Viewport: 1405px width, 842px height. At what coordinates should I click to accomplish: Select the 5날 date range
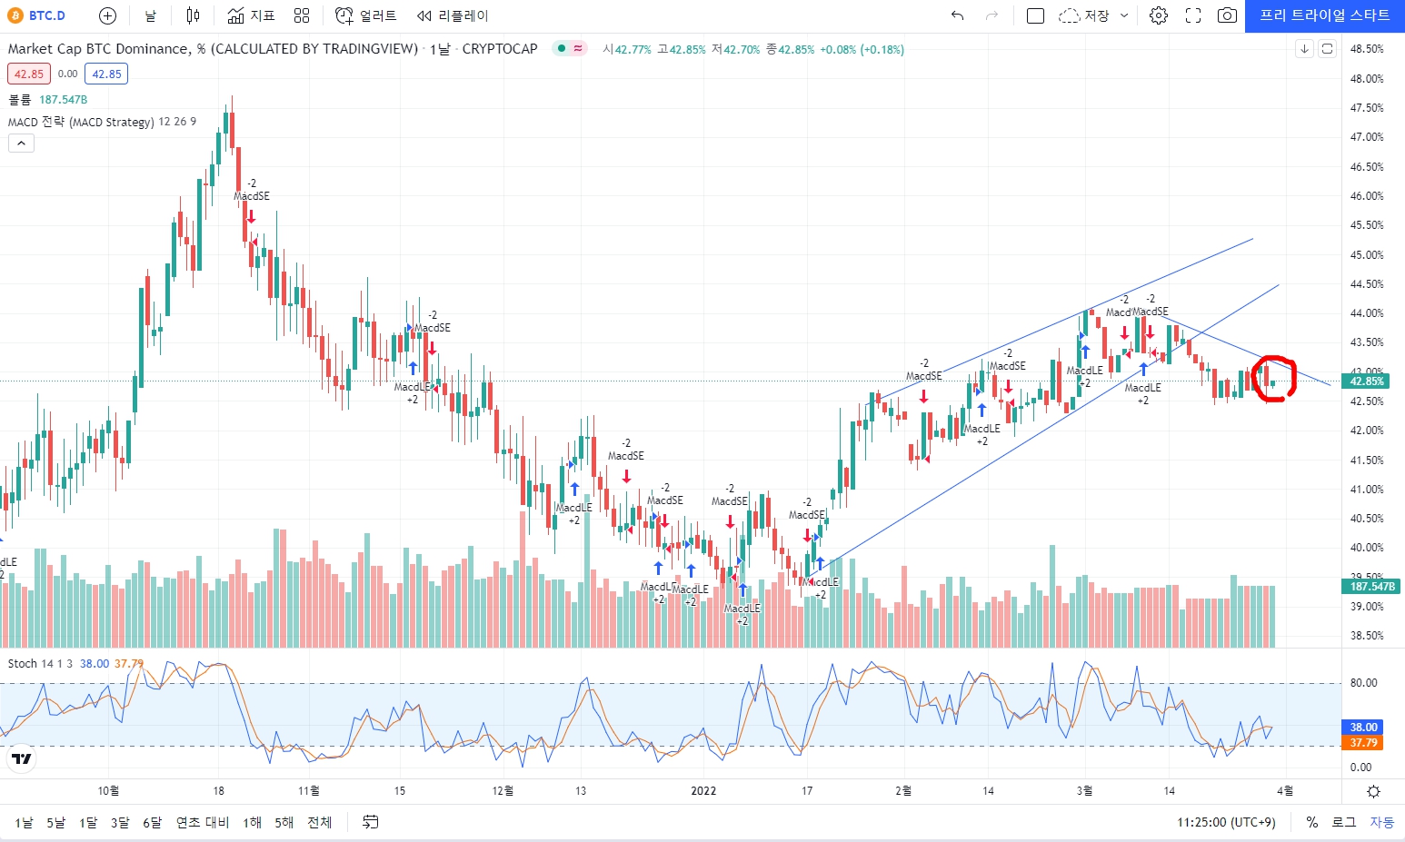click(56, 822)
